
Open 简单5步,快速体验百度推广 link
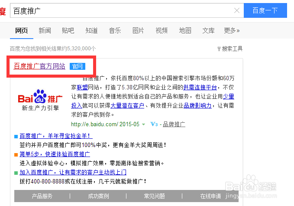click(x=55, y=154)
